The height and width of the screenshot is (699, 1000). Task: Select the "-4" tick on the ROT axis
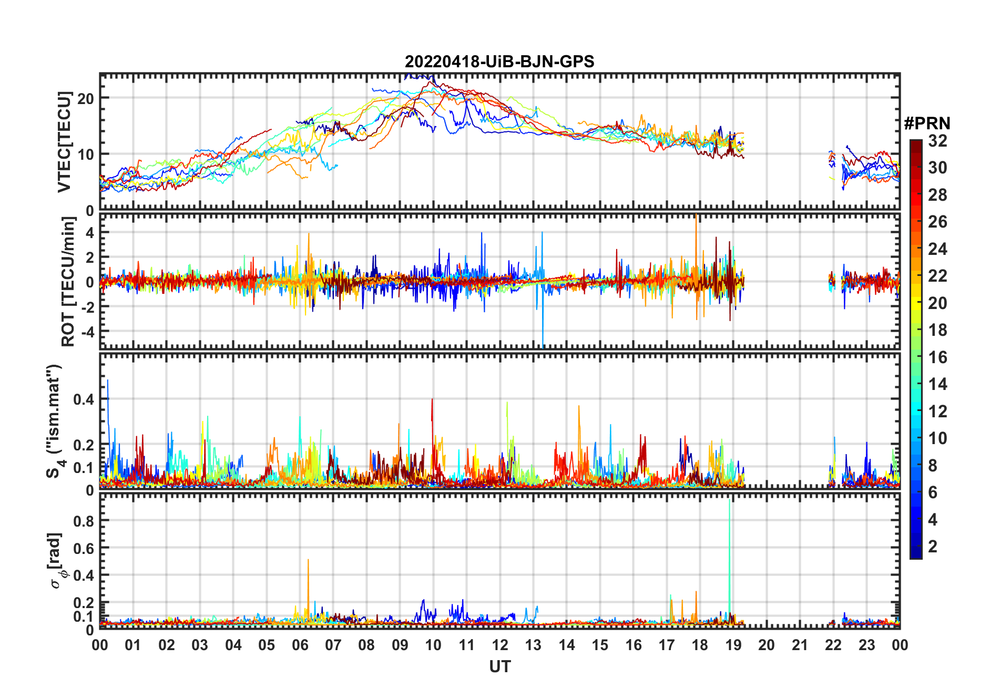coord(87,332)
